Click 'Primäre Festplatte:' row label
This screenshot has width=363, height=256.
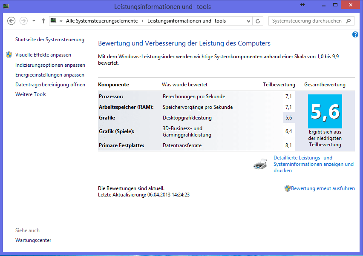pos(121,145)
